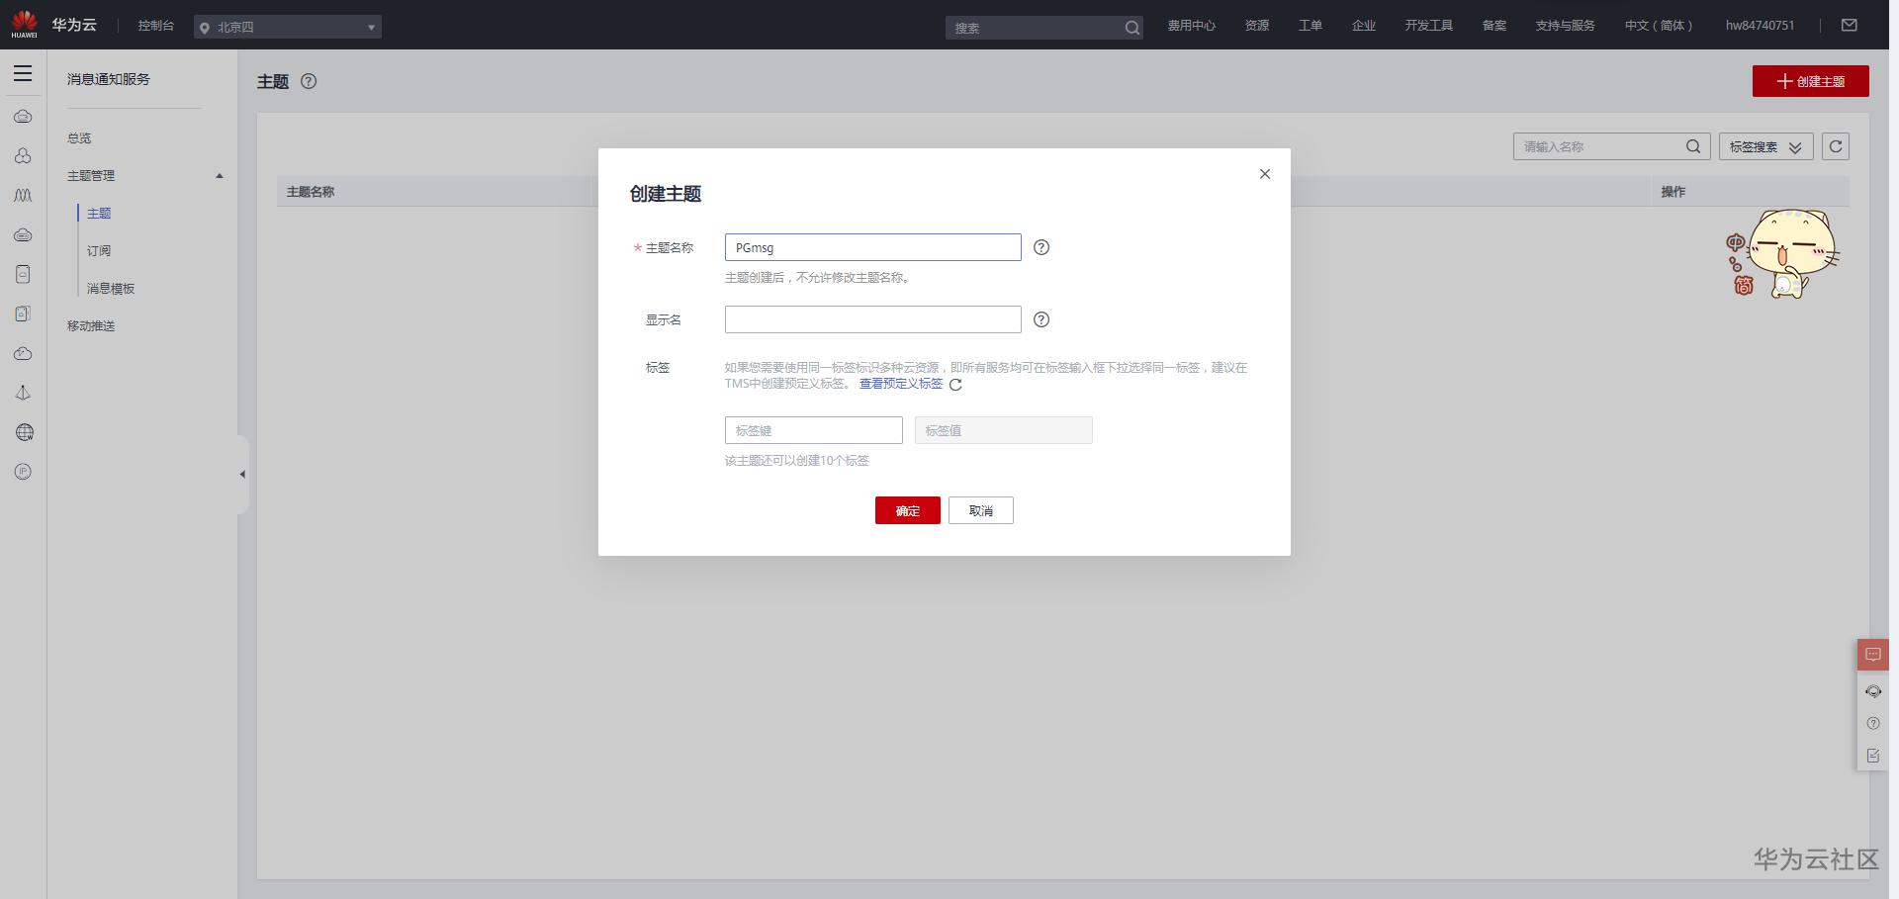Viewport: 1899px width, 899px height.
Task: Open the feedback edit icon on right edge
Action: click(1873, 756)
